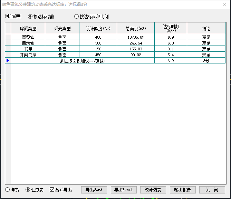Export results with 导出Excel button
The image size is (231, 199).
pos(124,190)
